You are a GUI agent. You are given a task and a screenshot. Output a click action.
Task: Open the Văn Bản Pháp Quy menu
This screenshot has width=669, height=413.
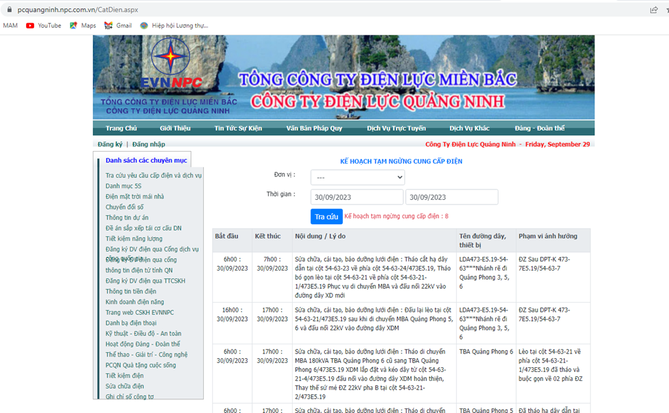pos(314,129)
